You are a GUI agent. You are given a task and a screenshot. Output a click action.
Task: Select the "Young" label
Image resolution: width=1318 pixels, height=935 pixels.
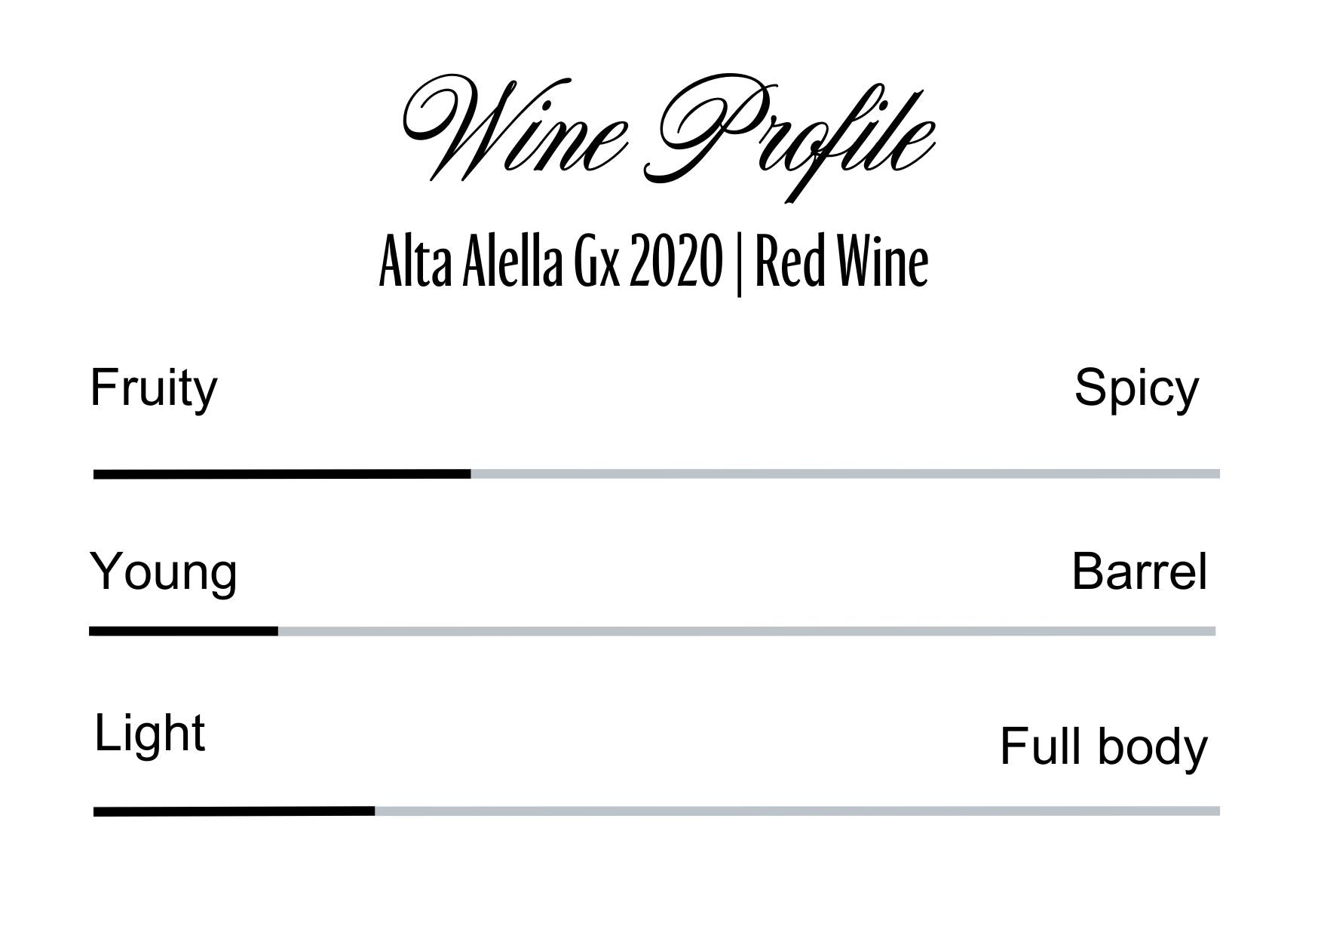[x=163, y=572]
